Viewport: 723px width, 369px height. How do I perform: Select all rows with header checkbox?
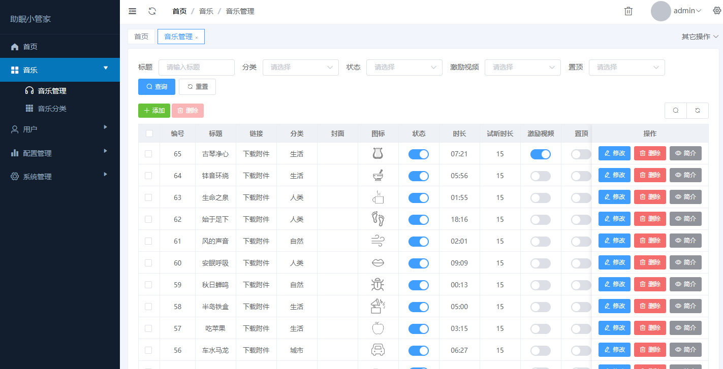[149, 133]
